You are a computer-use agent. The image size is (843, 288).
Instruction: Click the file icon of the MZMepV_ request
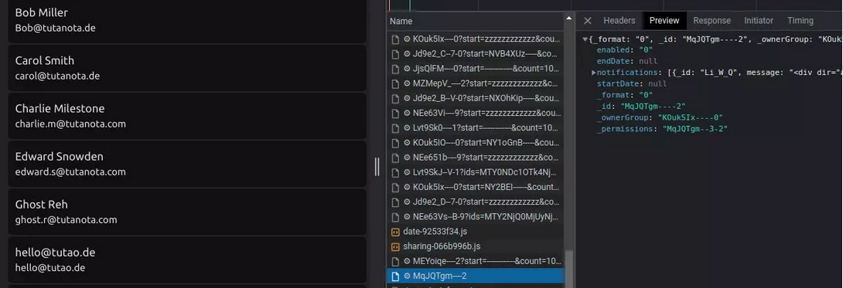coord(395,83)
